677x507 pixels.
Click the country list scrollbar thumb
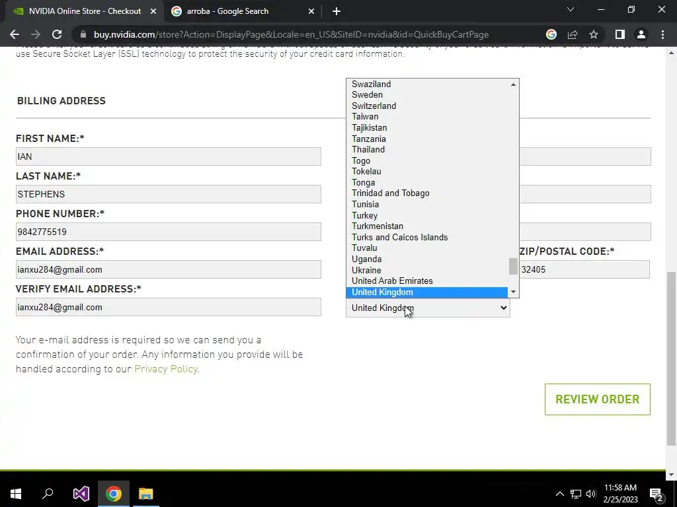click(513, 267)
